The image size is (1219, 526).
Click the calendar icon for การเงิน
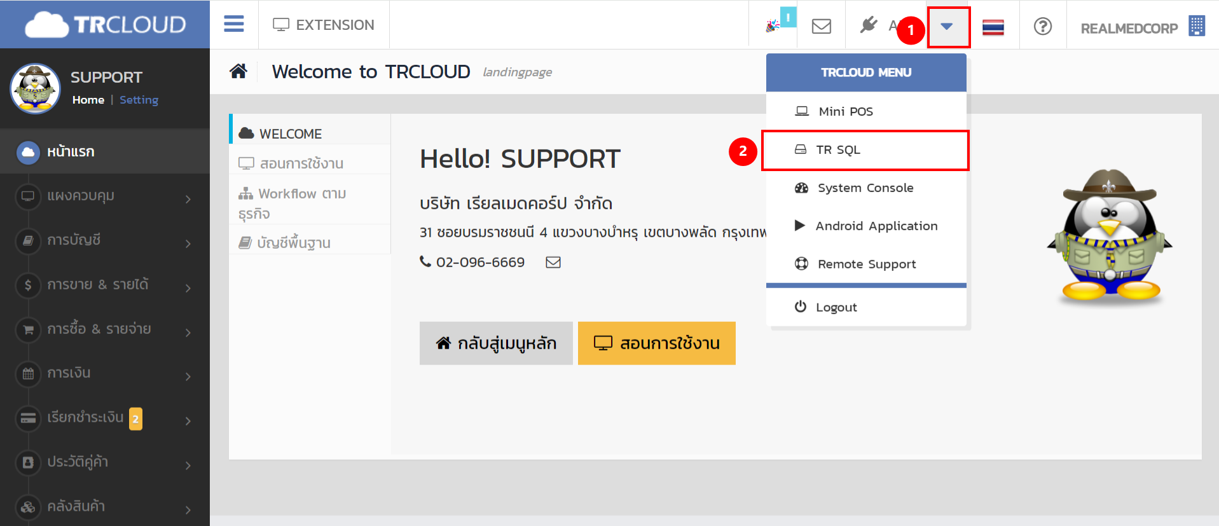pos(28,373)
